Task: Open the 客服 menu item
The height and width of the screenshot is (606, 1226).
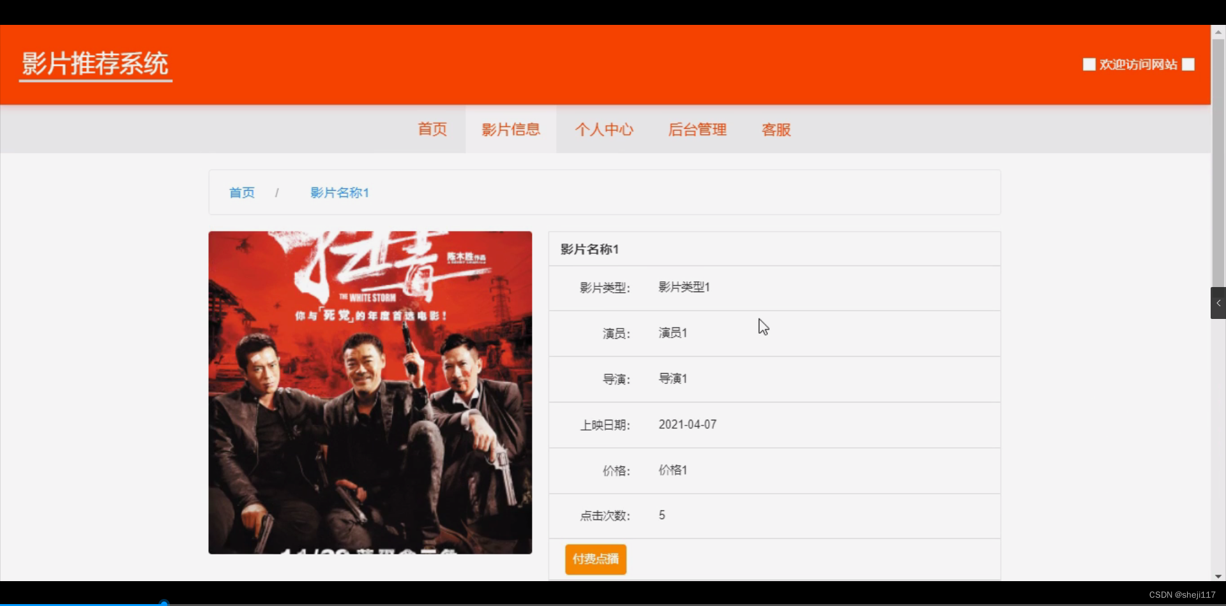Action: click(x=776, y=129)
